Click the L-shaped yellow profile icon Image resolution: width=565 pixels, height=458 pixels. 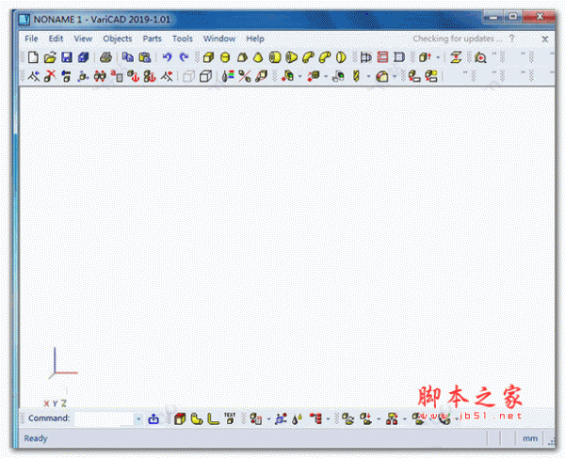click(x=214, y=419)
